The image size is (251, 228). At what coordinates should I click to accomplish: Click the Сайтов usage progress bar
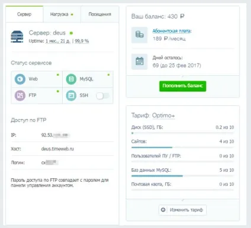tap(182, 147)
